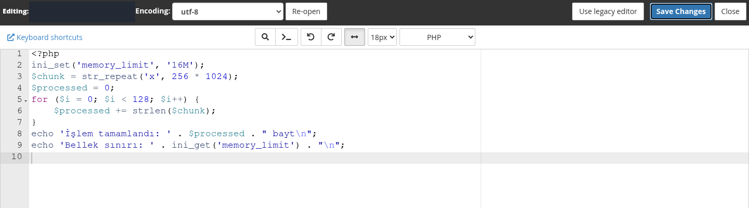Click 'memory_limit' string on line 2

115,65
